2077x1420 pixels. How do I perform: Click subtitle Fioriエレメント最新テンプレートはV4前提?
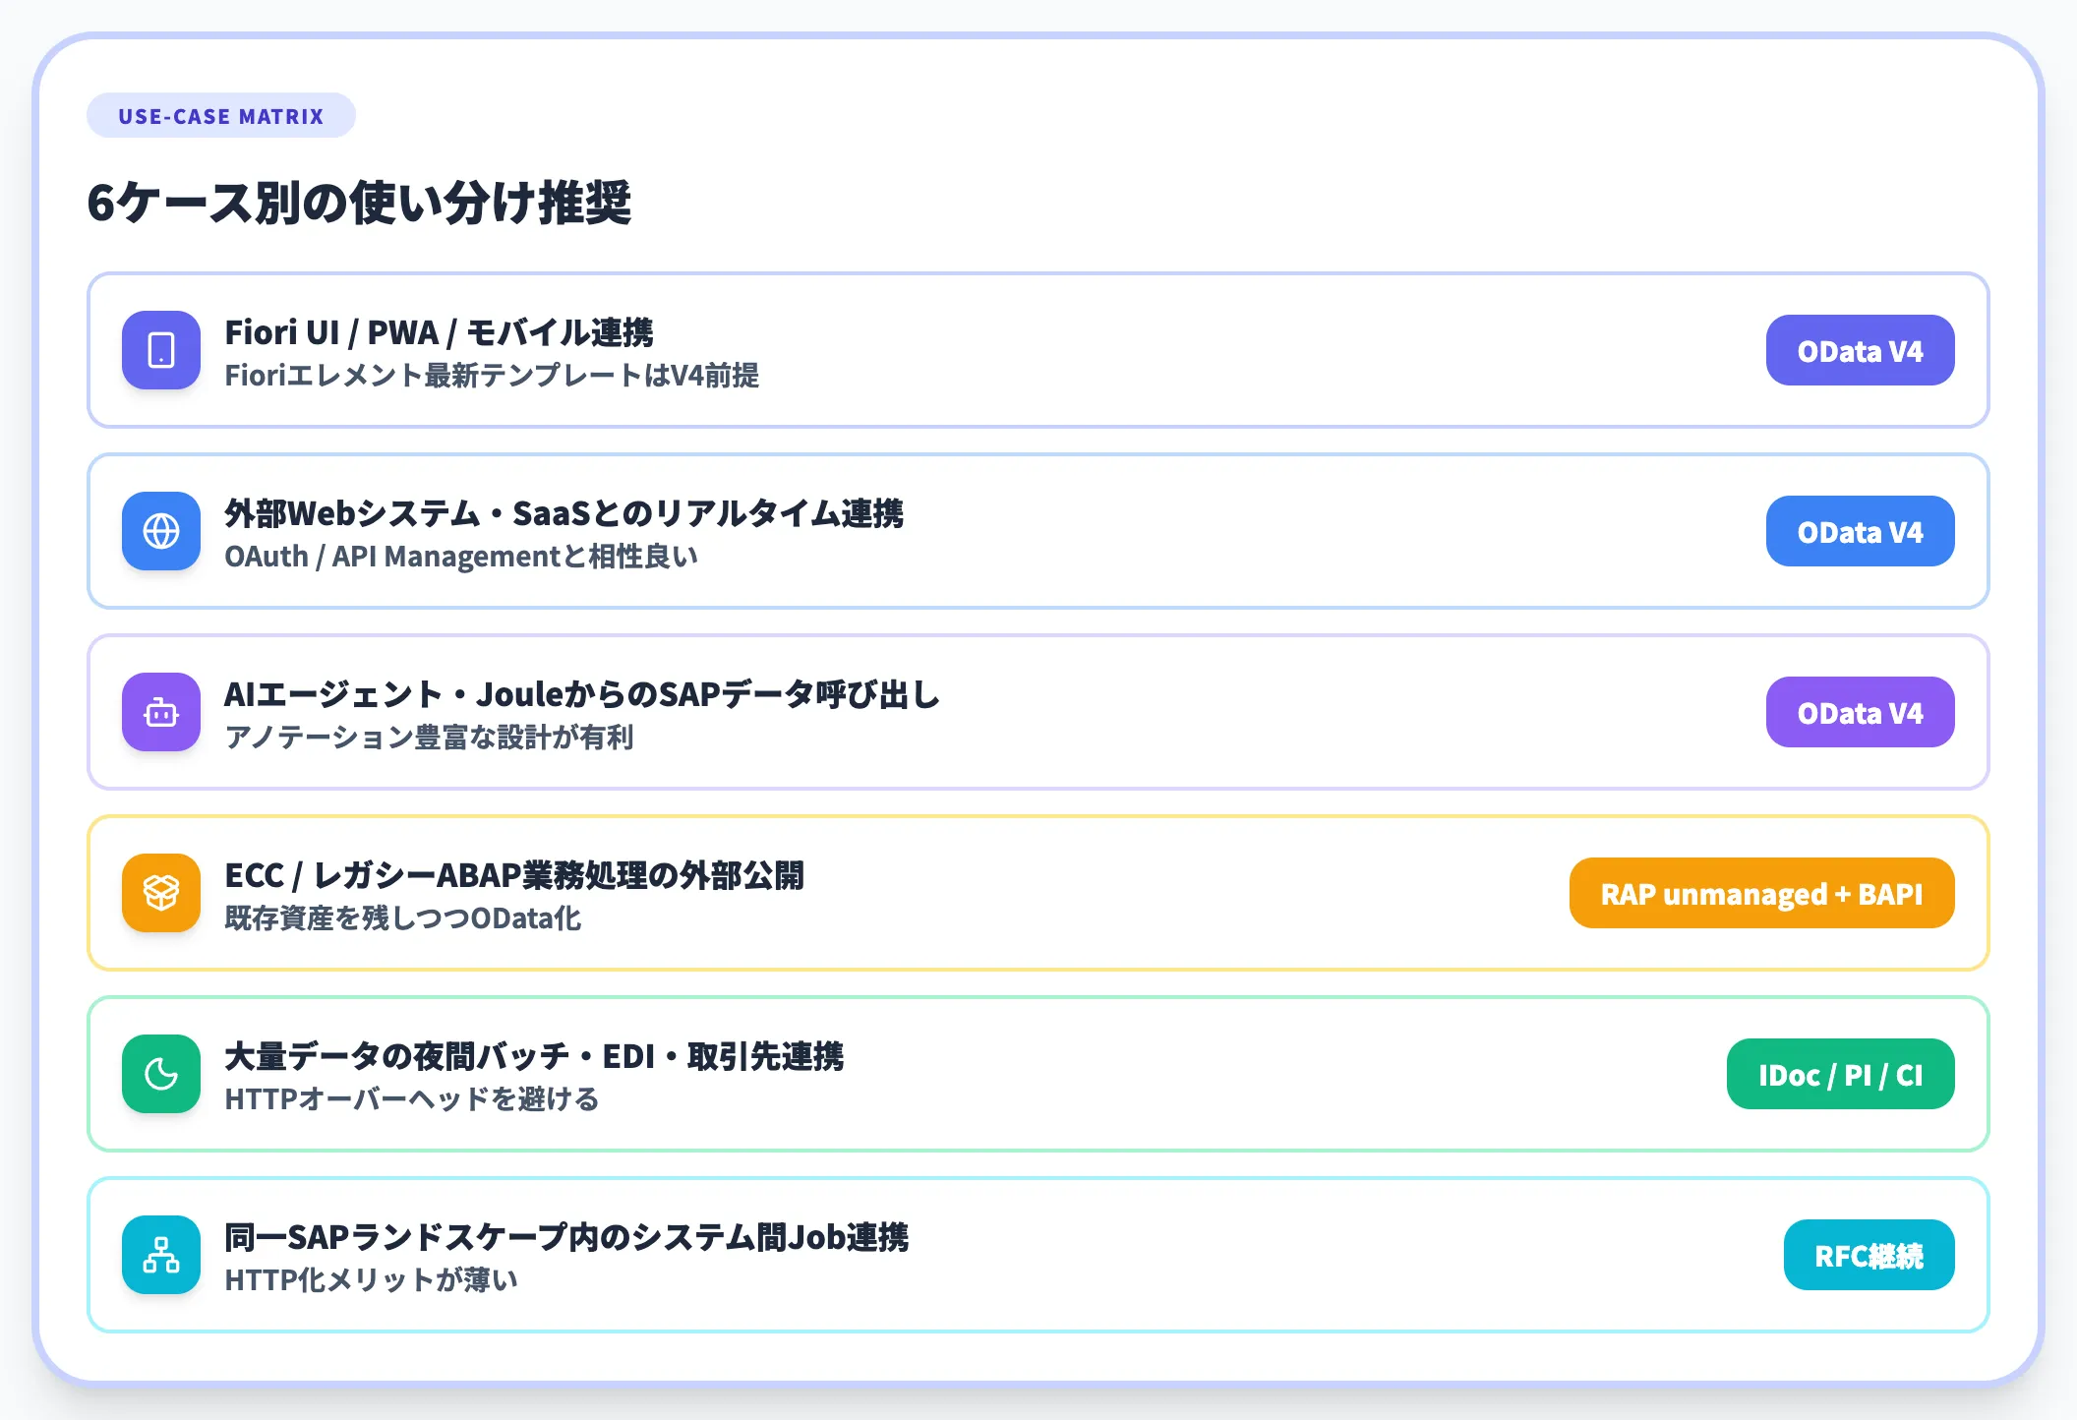click(x=492, y=376)
